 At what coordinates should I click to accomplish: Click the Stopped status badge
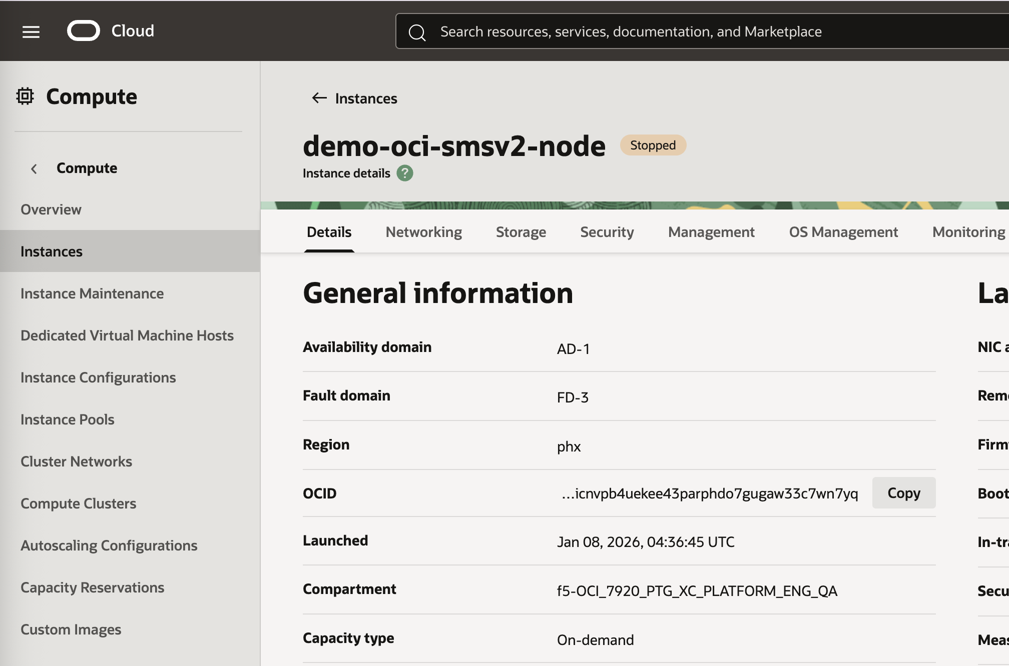(652, 145)
